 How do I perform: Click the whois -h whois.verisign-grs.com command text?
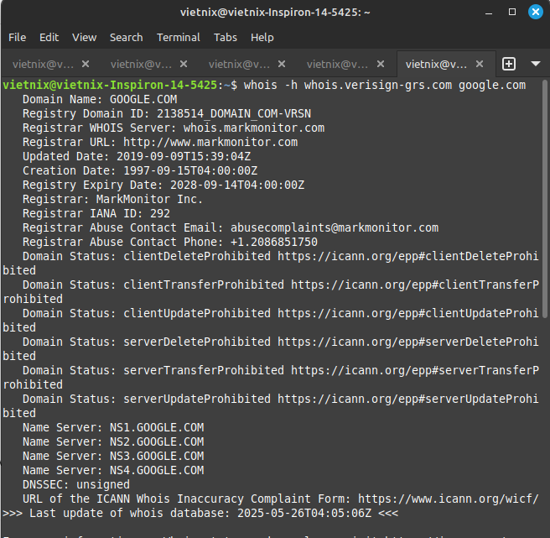pos(385,85)
